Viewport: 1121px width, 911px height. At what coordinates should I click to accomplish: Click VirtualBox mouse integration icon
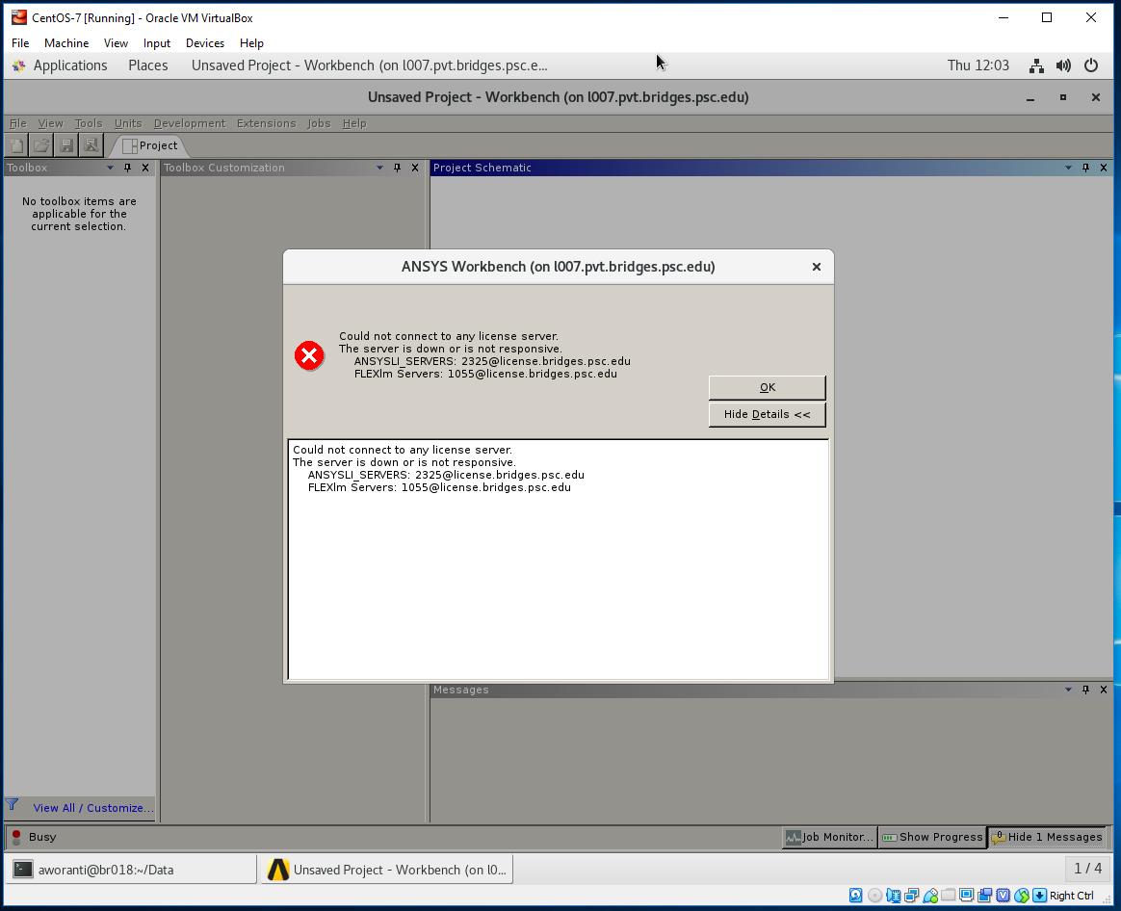pos(1022,896)
